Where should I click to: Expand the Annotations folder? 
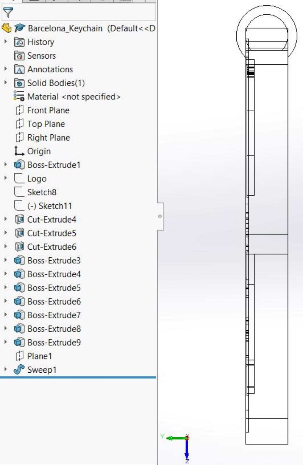(x=6, y=69)
